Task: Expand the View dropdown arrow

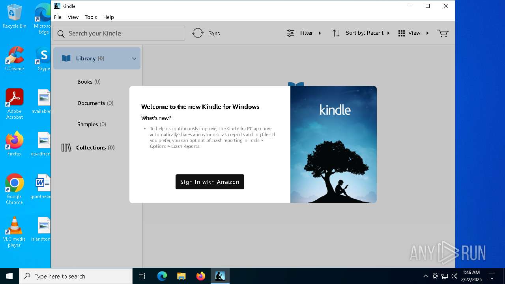Action: coord(427,33)
